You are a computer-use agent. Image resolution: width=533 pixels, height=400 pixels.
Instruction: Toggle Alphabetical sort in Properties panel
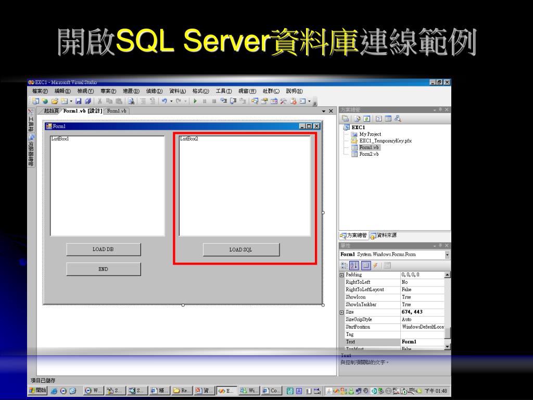pos(353,265)
